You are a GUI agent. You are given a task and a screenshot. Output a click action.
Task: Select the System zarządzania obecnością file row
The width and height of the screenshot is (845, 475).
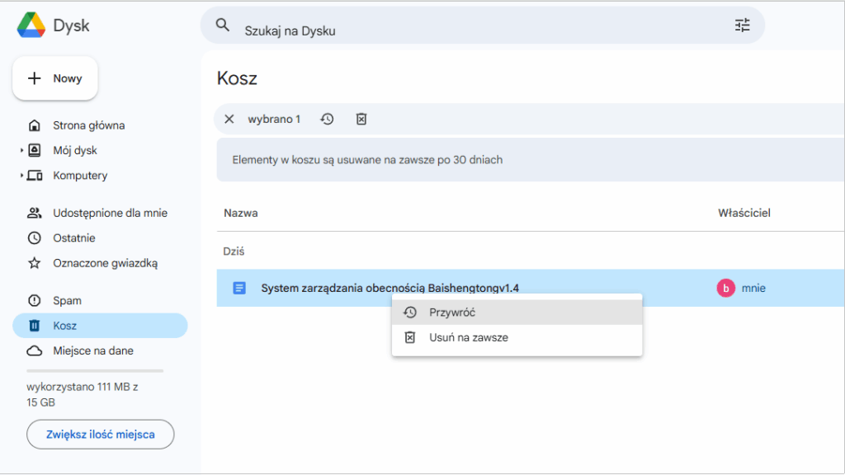coord(531,288)
